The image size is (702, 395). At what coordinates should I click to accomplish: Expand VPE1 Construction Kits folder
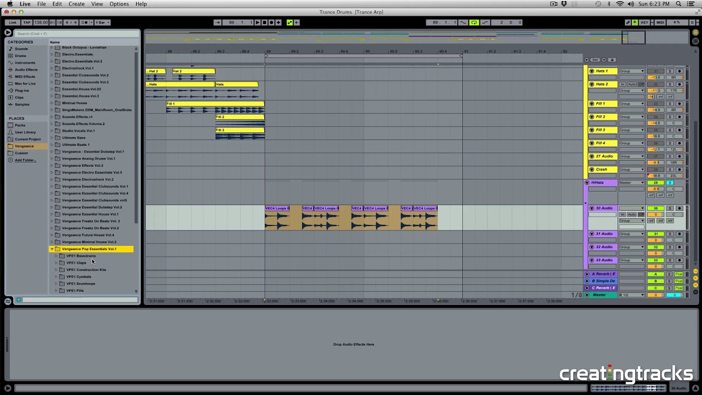pyautogui.click(x=56, y=270)
